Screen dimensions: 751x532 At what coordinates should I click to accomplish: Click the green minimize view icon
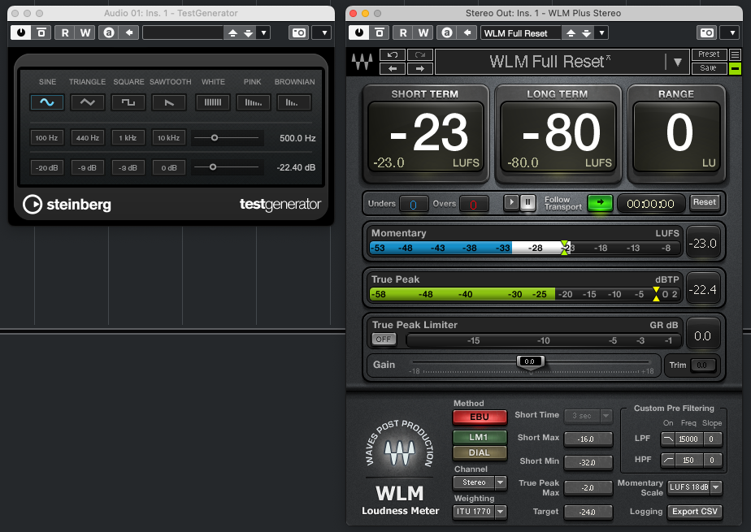coord(735,68)
